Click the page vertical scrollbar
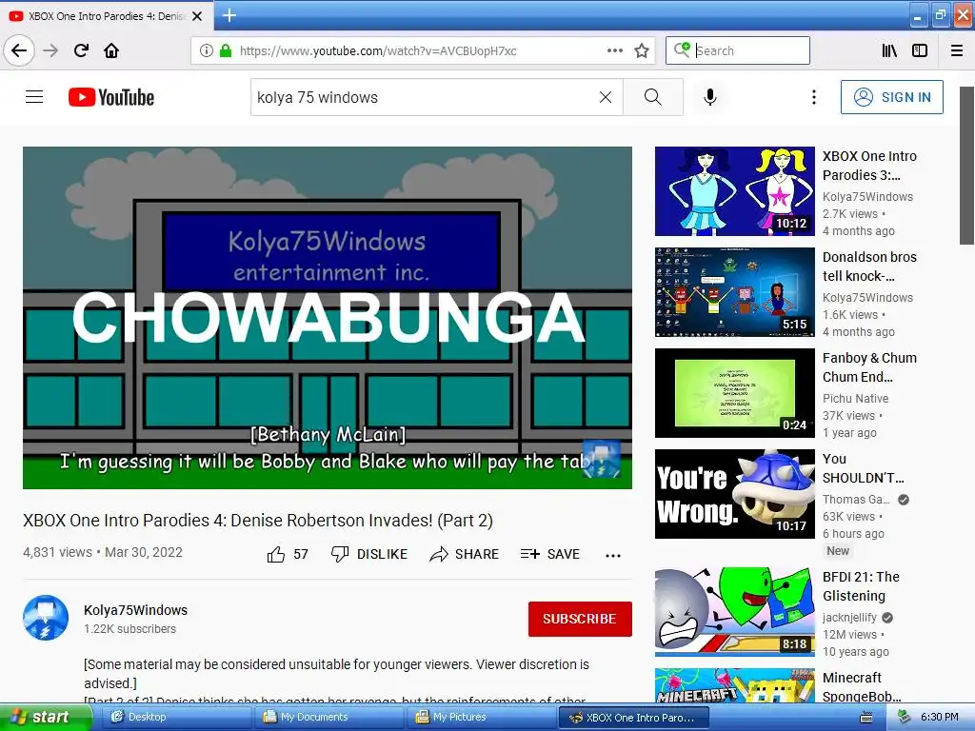The image size is (975, 731). point(967,166)
